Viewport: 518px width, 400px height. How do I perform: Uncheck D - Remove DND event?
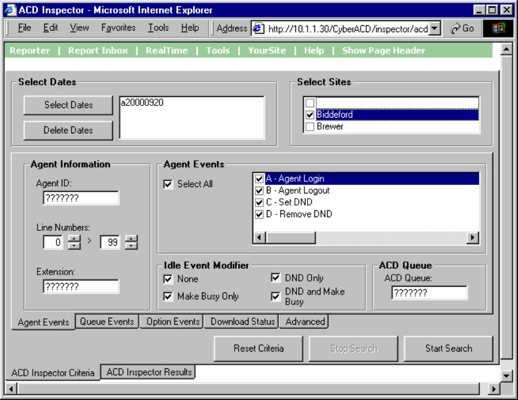[x=260, y=214]
